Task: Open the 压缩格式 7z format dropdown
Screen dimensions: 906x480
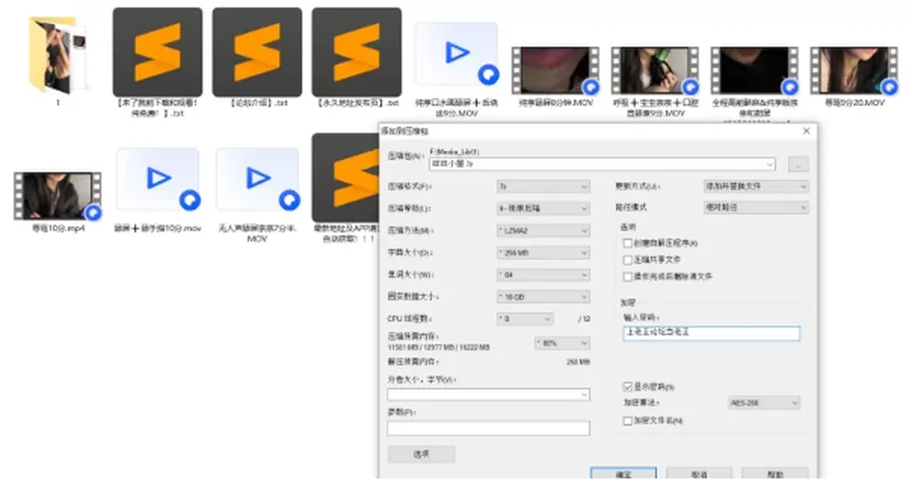Action: [544, 187]
